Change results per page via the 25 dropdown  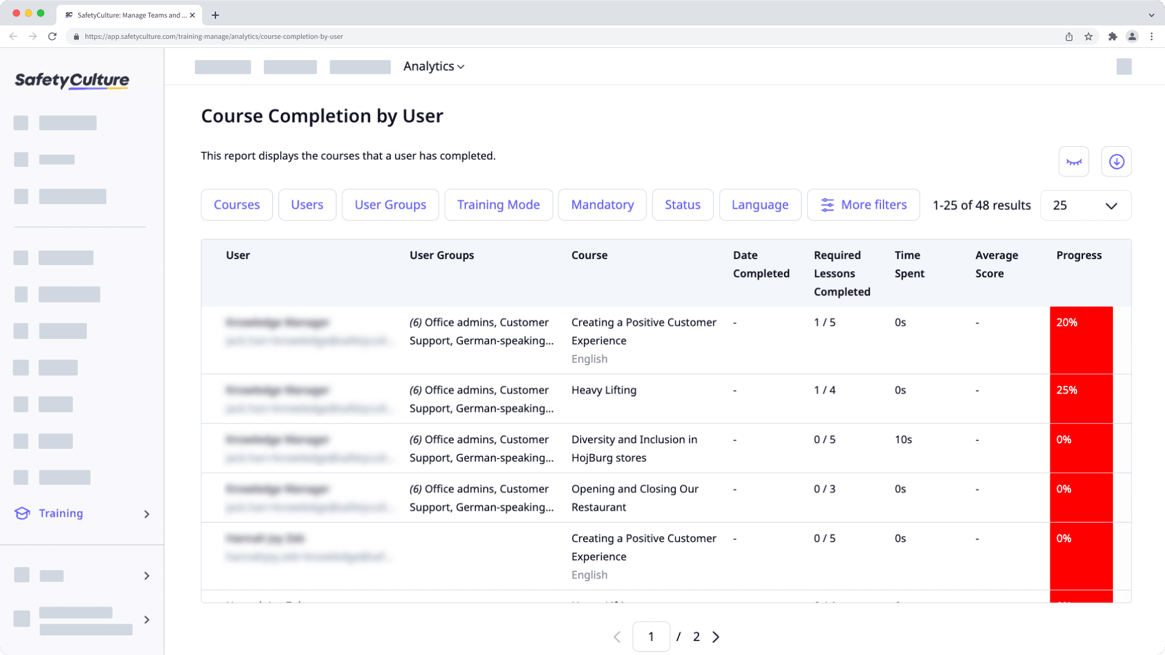point(1086,205)
